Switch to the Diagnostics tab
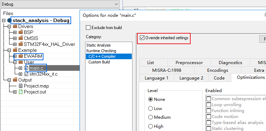The width and height of the screenshot is (266, 131). tap(230, 63)
